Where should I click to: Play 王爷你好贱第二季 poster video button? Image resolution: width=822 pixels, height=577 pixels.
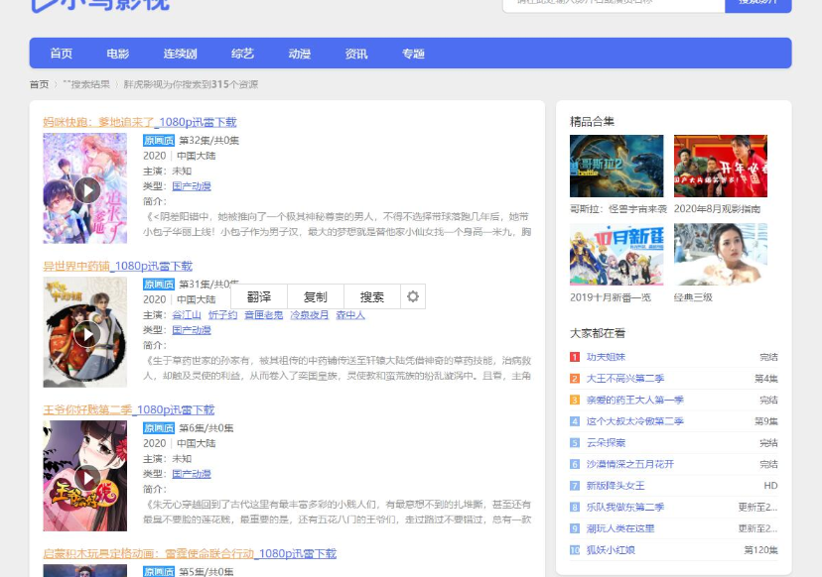pyautogui.click(x=87, y=478)
